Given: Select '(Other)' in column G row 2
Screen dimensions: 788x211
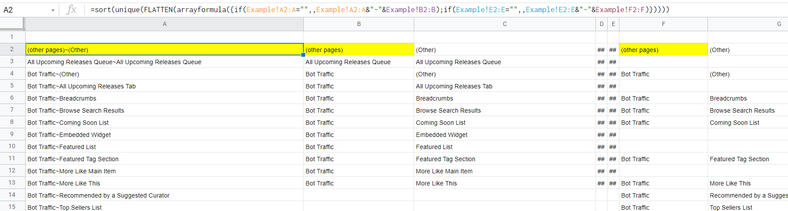Looking at the screenshot, I should click(748, 49).
